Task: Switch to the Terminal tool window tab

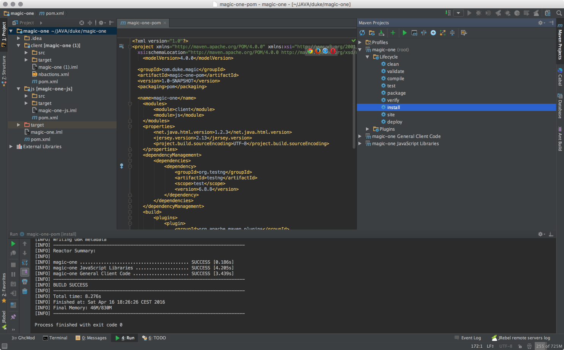Action: coord(55,338)
